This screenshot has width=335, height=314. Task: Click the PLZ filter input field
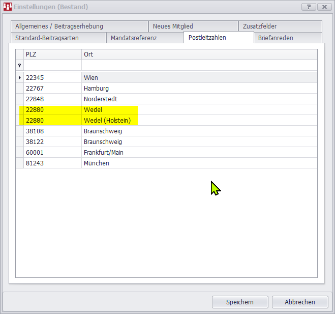52,66
